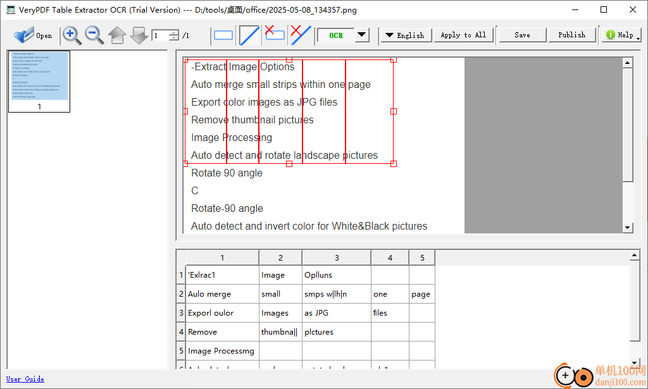Screen dimensions: 648x389
Task: Click the cell containing 'Exlrac1
Action: click(x=222, y=275)
